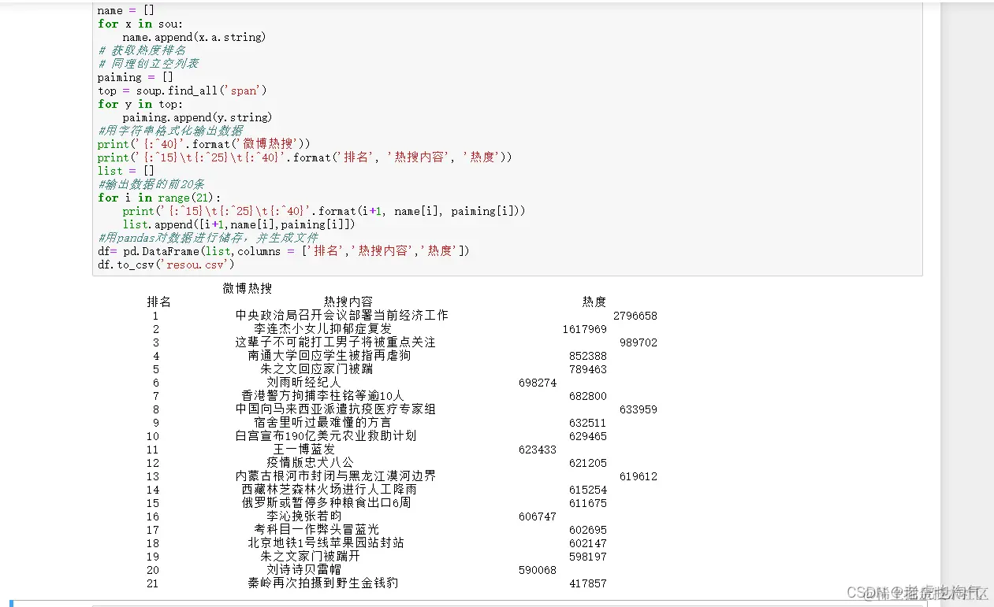Click the row text '刘诗诗贝雷帽'
The image size is (994, 607).
click(x=304, y=569)
